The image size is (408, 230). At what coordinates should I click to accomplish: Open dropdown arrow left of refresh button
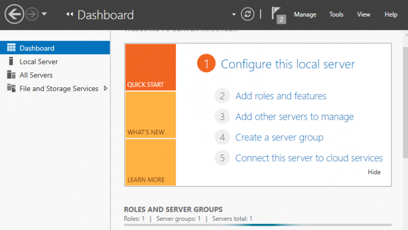click(233, 14)
